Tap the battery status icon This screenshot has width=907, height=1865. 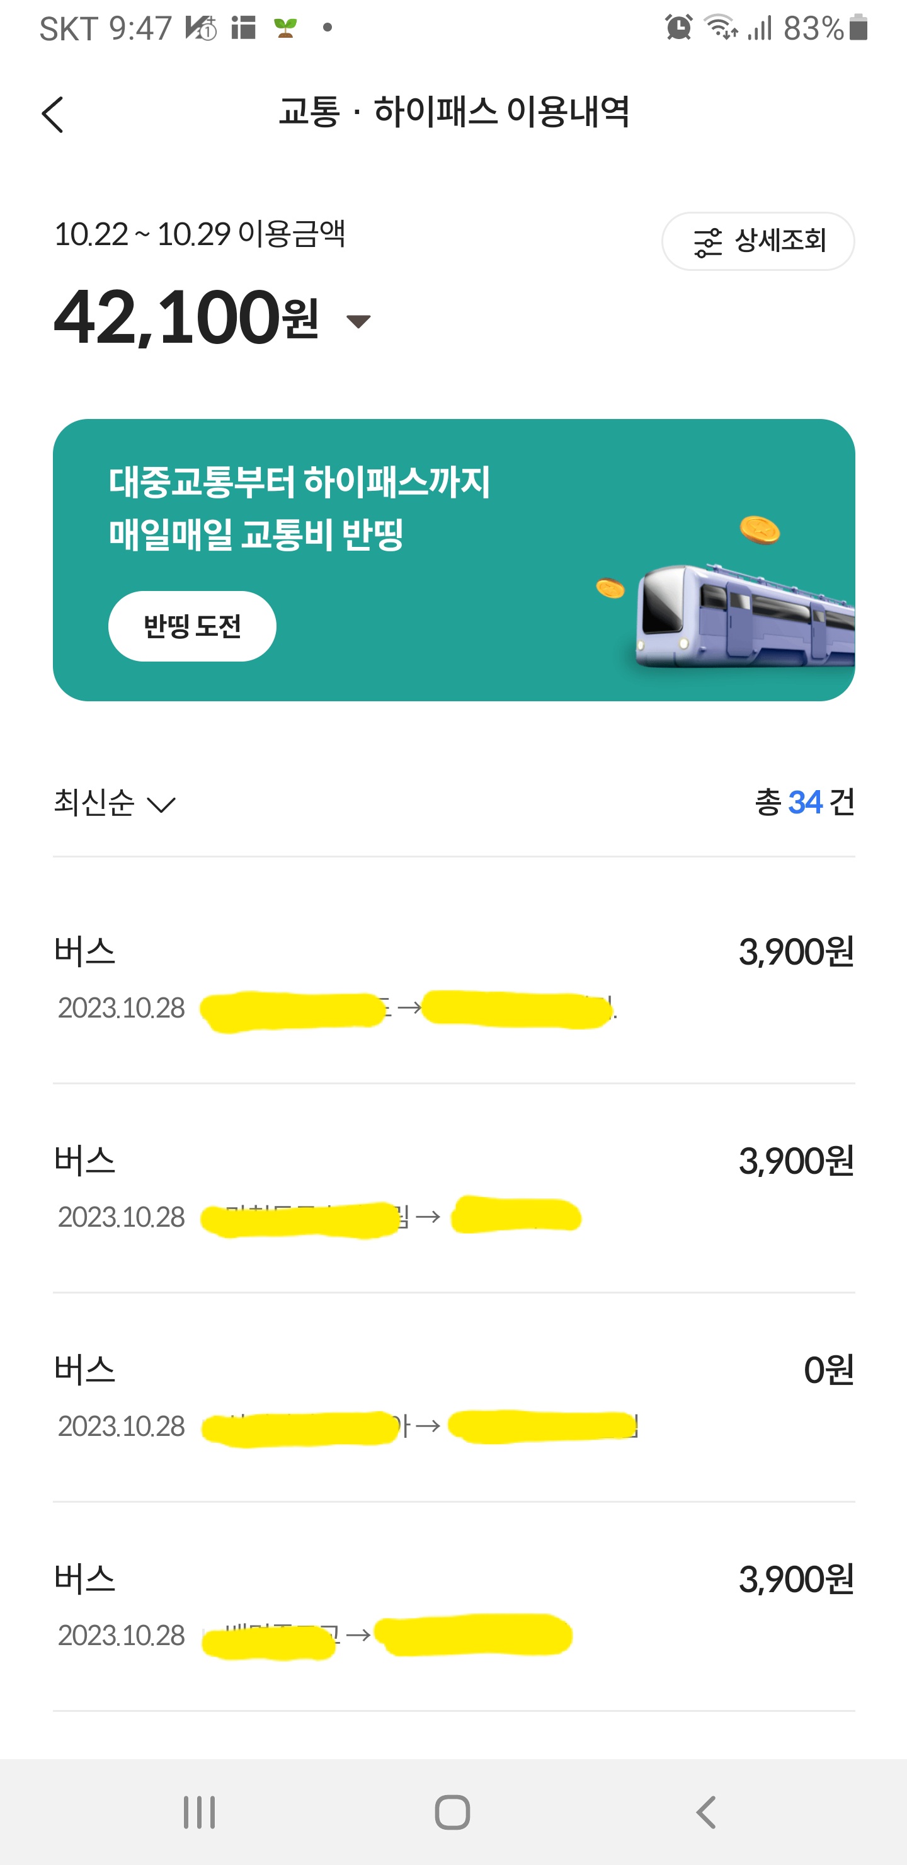(x=859, y=28)
